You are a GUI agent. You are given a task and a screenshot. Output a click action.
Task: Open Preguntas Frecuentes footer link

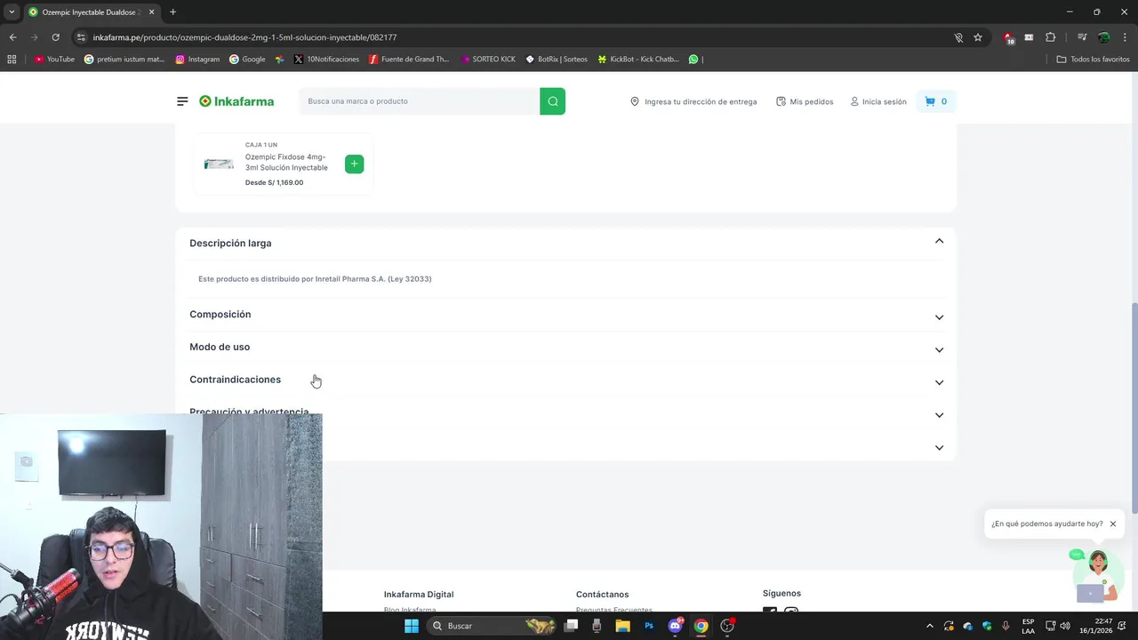click(614, 611)
